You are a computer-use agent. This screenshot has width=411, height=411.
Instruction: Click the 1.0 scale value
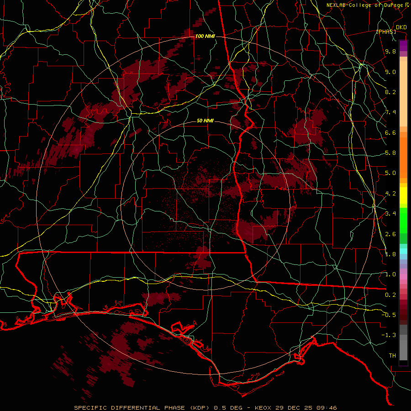[x=390, y=274]
